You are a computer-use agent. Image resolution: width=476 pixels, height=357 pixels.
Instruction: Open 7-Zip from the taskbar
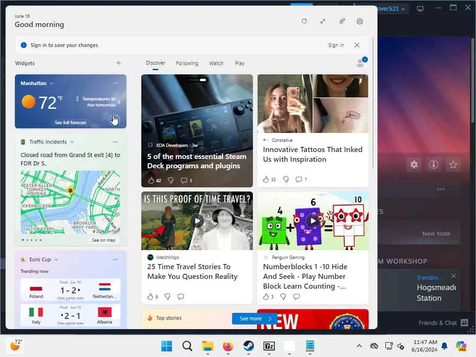(x=269, y=346)
